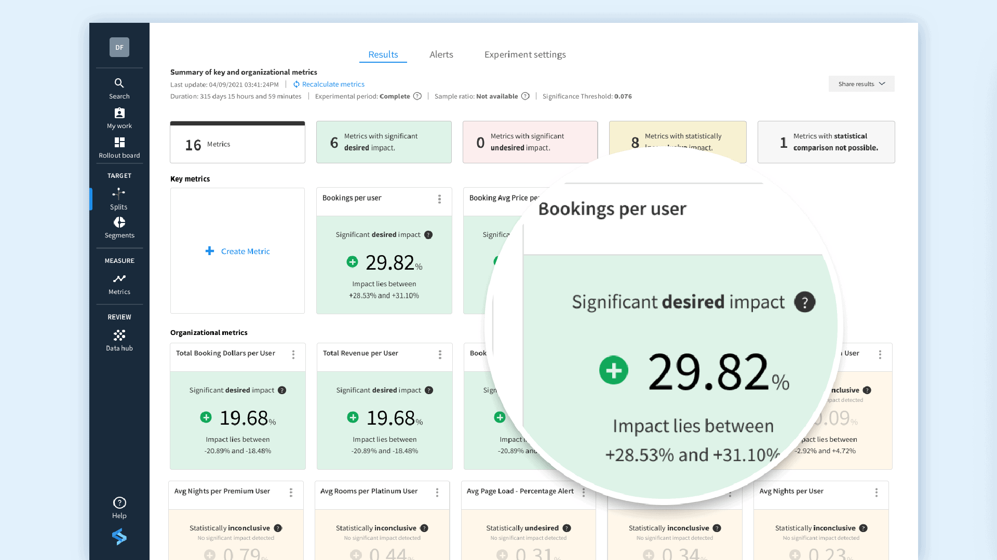Open Metrics under Measure

[x=119, y=284]
